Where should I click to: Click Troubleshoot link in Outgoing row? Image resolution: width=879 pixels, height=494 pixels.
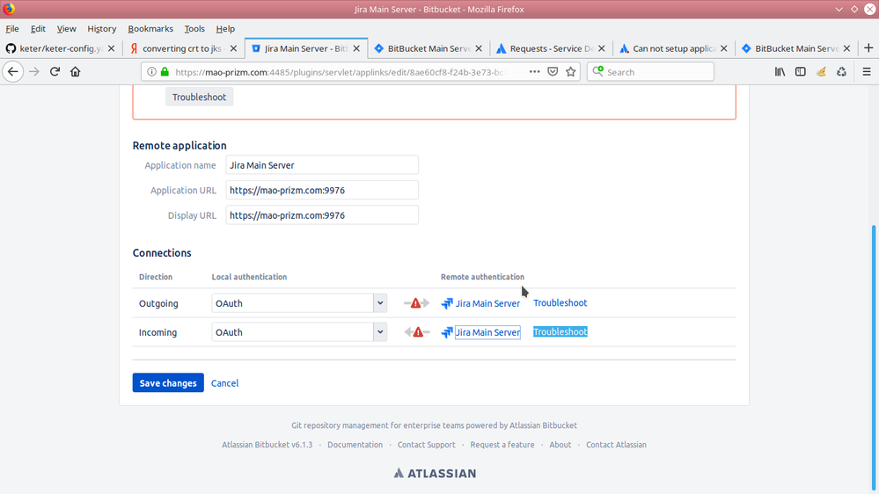tap(560, 303)
